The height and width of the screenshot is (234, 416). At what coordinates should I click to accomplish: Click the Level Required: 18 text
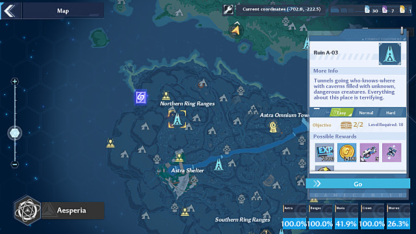point(385,124)
